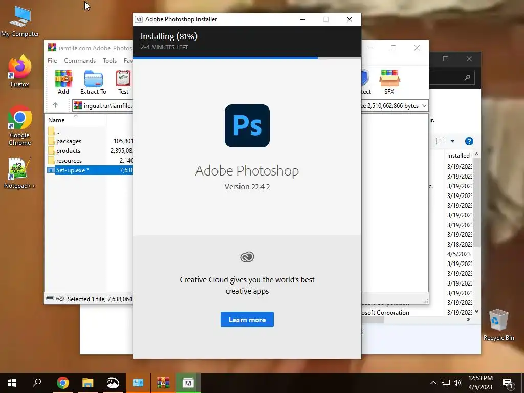
Task: Open Notepad++ desktop shortcut
Action: pos(20,173)
